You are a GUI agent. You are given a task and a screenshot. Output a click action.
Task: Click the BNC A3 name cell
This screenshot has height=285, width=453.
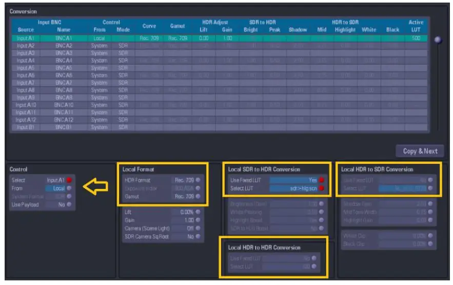click(x=64, y=53)
